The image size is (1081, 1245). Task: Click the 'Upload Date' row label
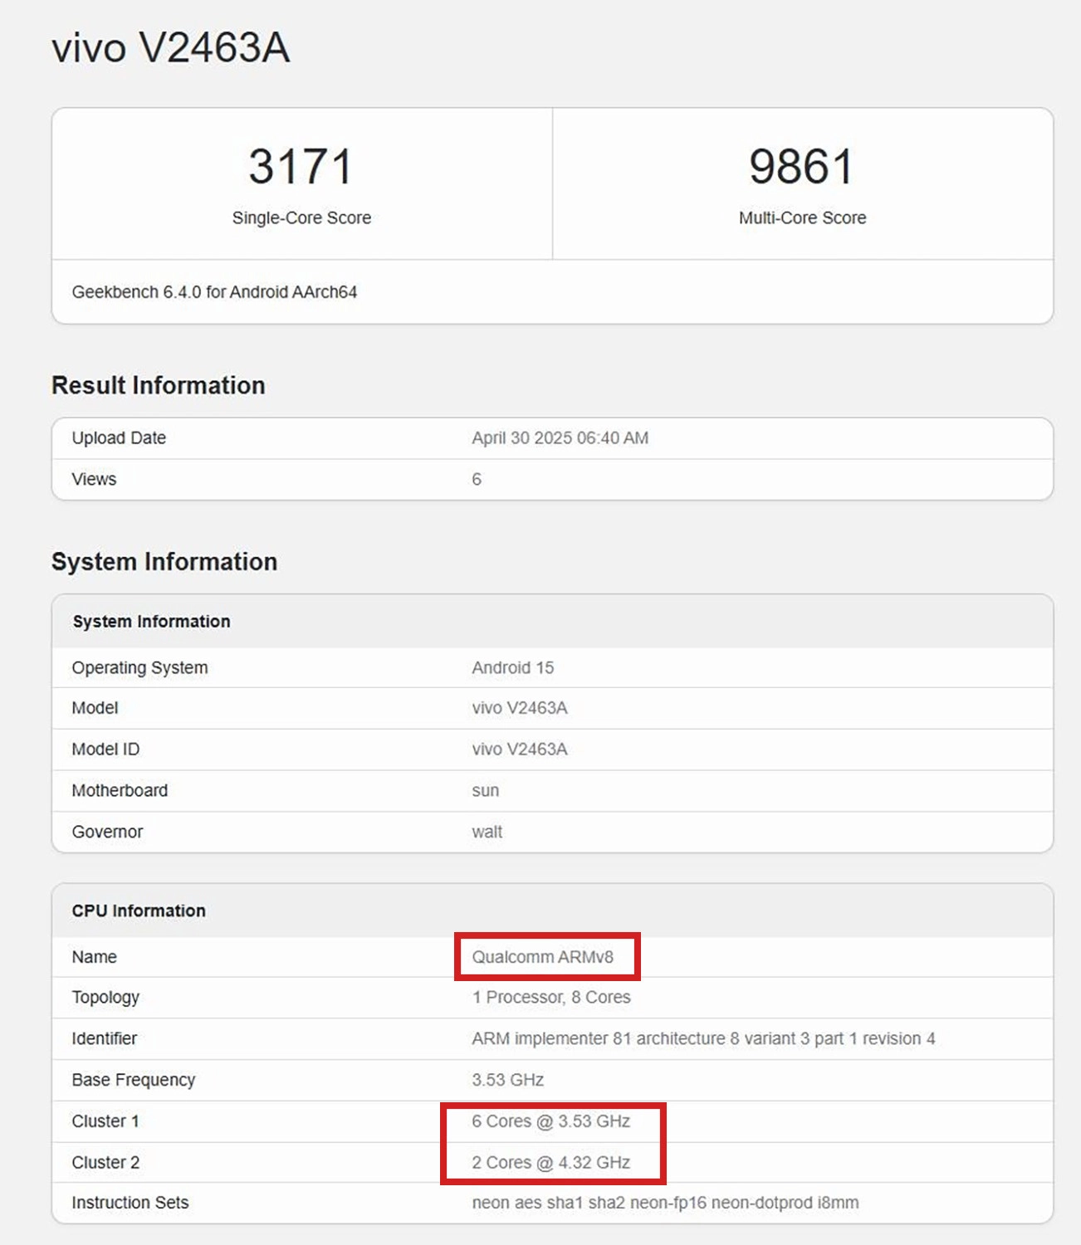pyautogui.click(x=119, y=438)
